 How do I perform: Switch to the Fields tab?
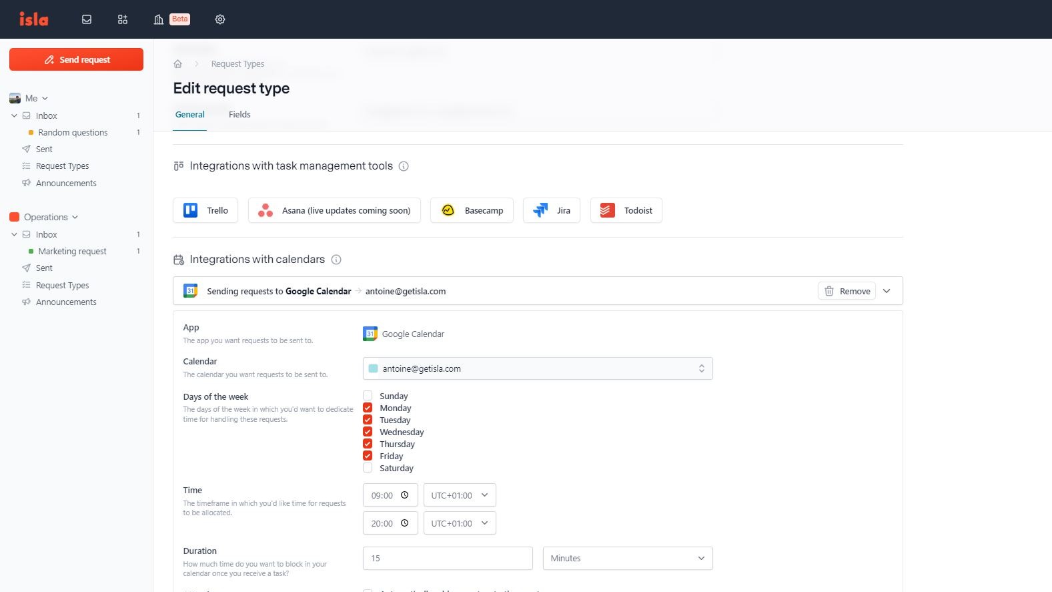[x=239, y=115]
